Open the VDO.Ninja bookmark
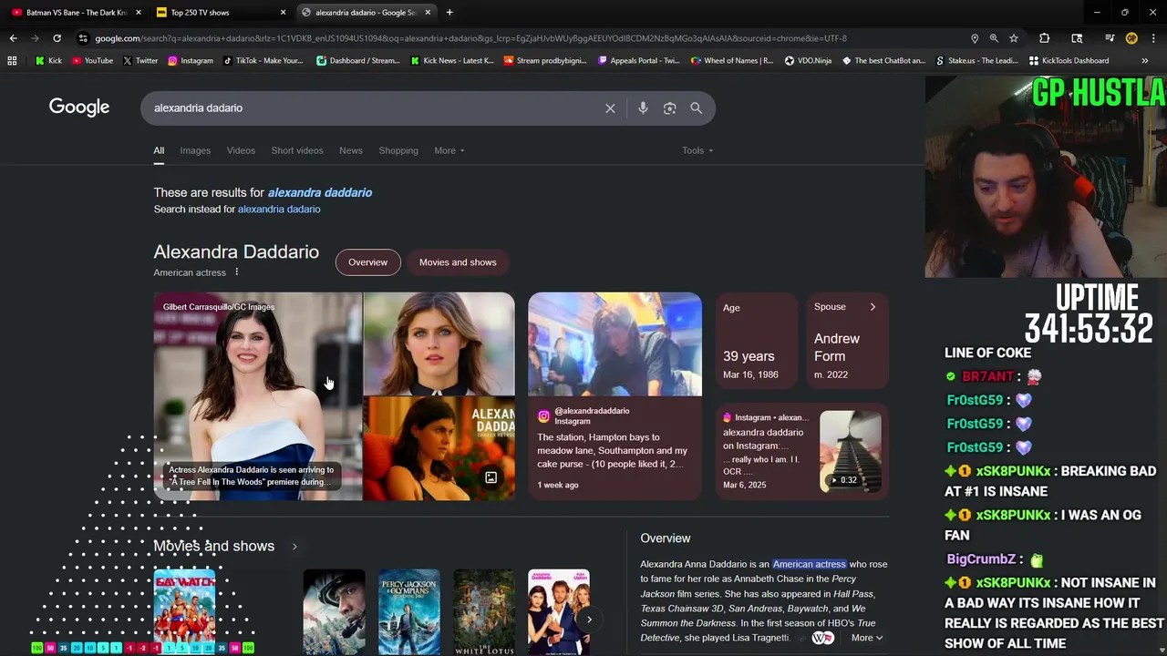1167x656 pixels. point(809,61)
